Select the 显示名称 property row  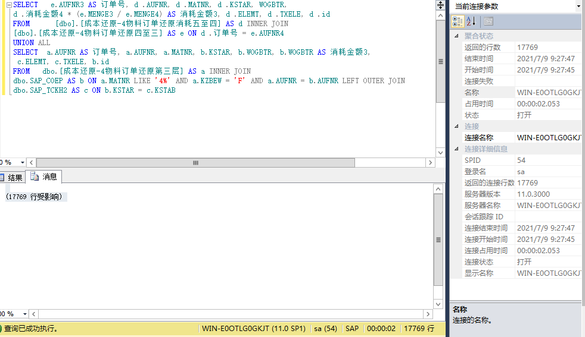coord(522,273)
